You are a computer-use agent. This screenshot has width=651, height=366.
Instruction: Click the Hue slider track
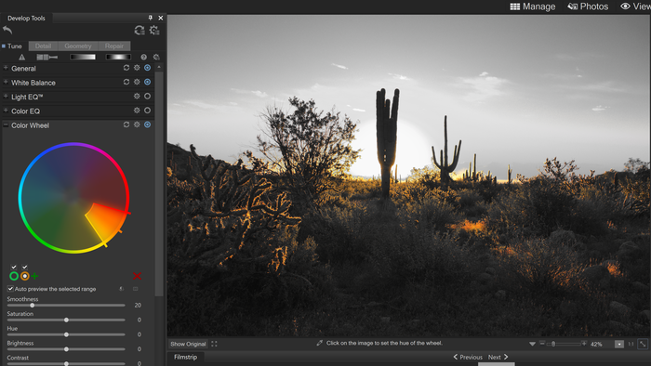pyautogui.click(x=66, y=334)
